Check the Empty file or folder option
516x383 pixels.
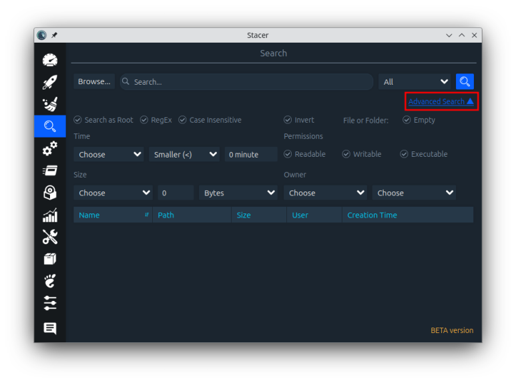coord(419,120)
